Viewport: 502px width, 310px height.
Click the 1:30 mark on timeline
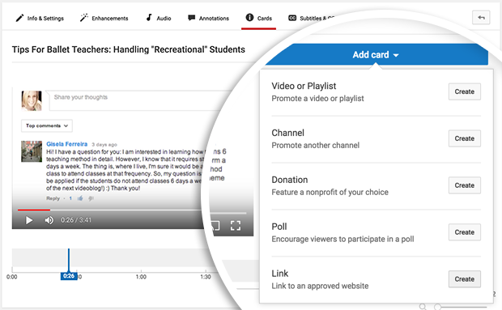pos(206,277)
